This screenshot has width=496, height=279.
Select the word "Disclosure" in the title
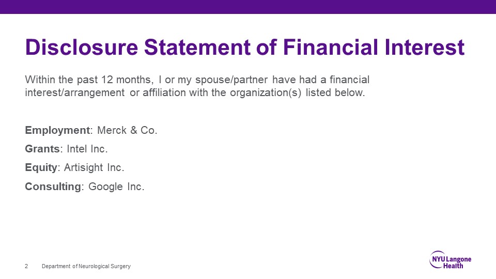click(81, 48)
